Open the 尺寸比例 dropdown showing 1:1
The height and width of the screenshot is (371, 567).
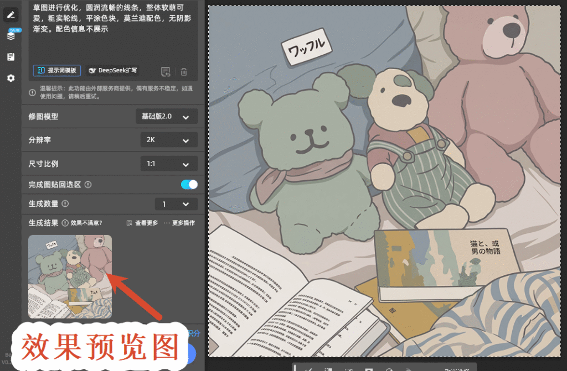click(x=169, y=164)
